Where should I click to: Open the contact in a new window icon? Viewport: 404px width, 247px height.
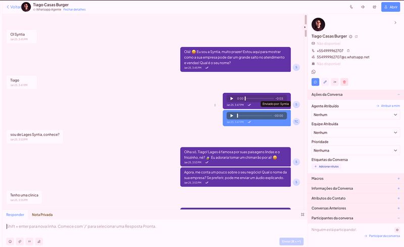(357, 36)
